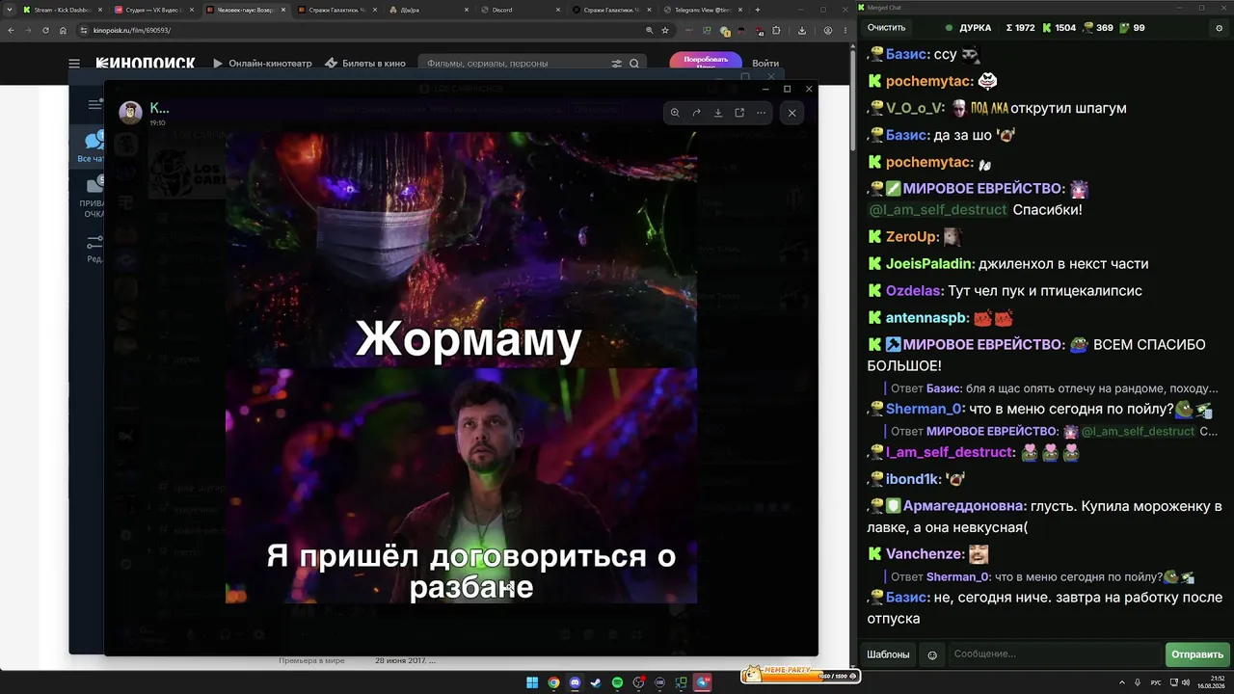Viewport: 1234px width, 694px height.
Task: Open browser downloads
Action: (x=802, y=30)
